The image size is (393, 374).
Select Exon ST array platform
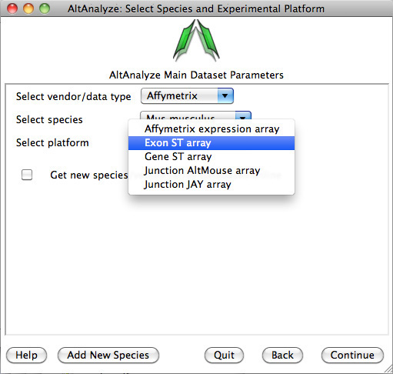(x=211, y=143)
